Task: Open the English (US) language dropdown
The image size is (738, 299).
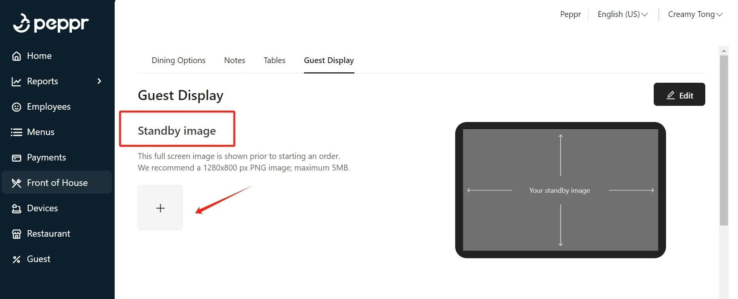Action: tap(623, 14)
